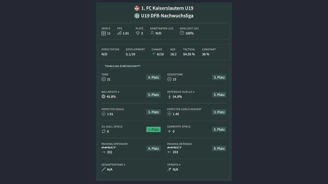Click the Platz trophy icon
Screen dimensions: 328x184
pyautogui.click(x=138, y=33)
